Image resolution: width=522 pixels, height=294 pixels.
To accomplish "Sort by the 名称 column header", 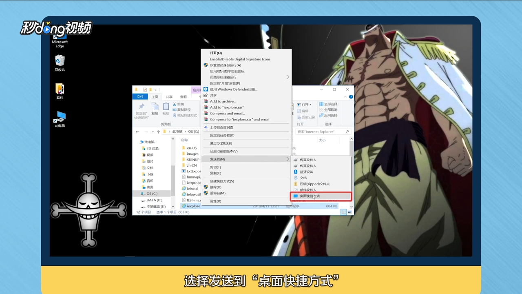I will point(185,140).
